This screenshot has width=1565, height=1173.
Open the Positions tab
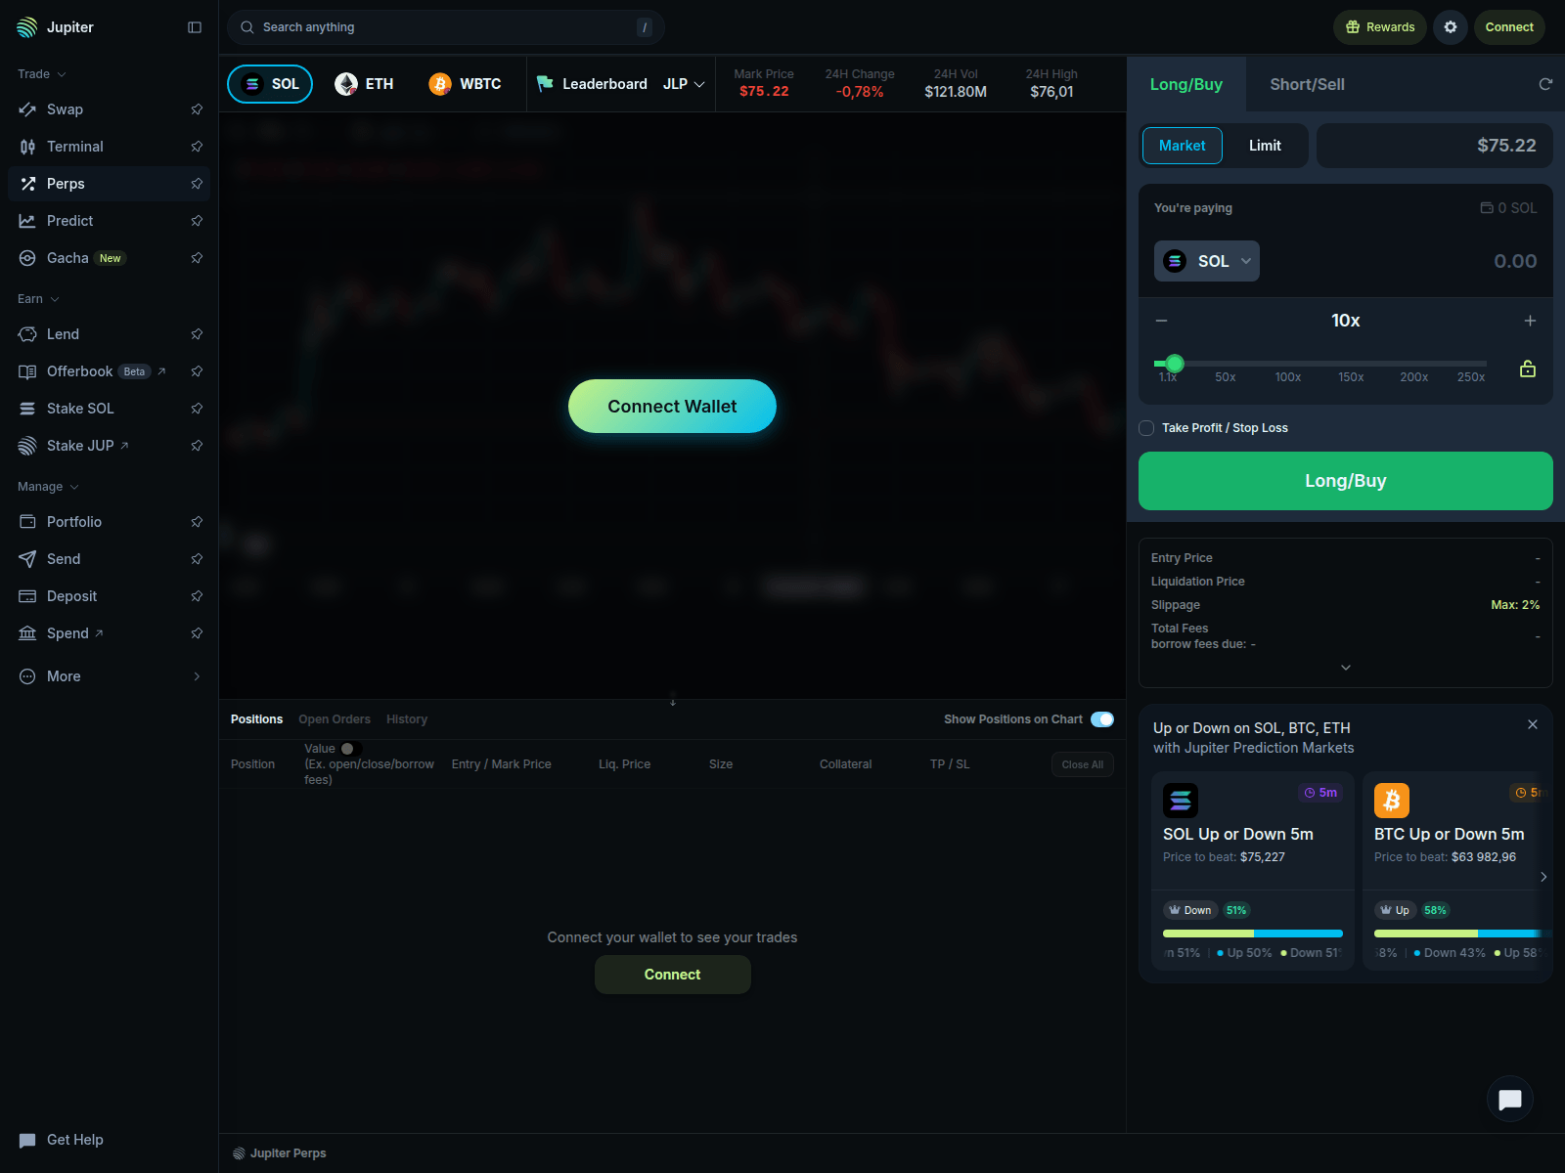click(256, 719)
